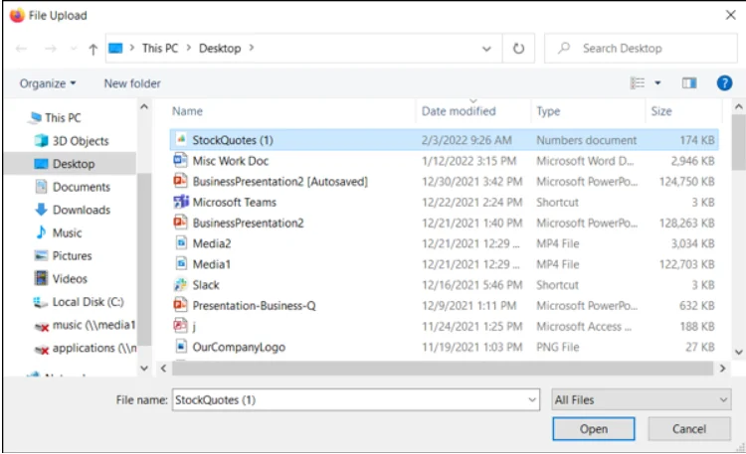Viewport: 746px width, 454px height.
Task: Expand the Organize dropdown menu
Action: point(48,83)
